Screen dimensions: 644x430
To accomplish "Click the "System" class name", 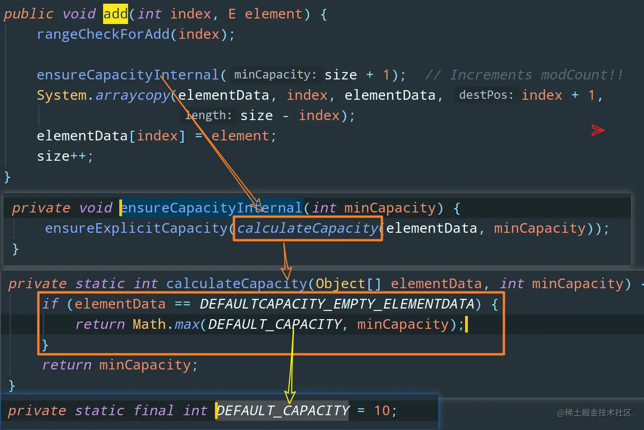I will (x=62, y=95).
